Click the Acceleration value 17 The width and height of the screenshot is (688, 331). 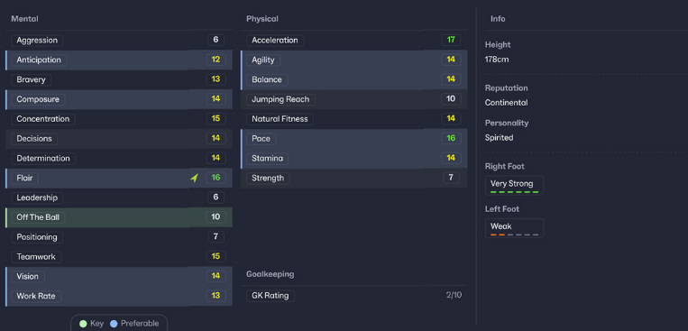(x=451, y=40)
